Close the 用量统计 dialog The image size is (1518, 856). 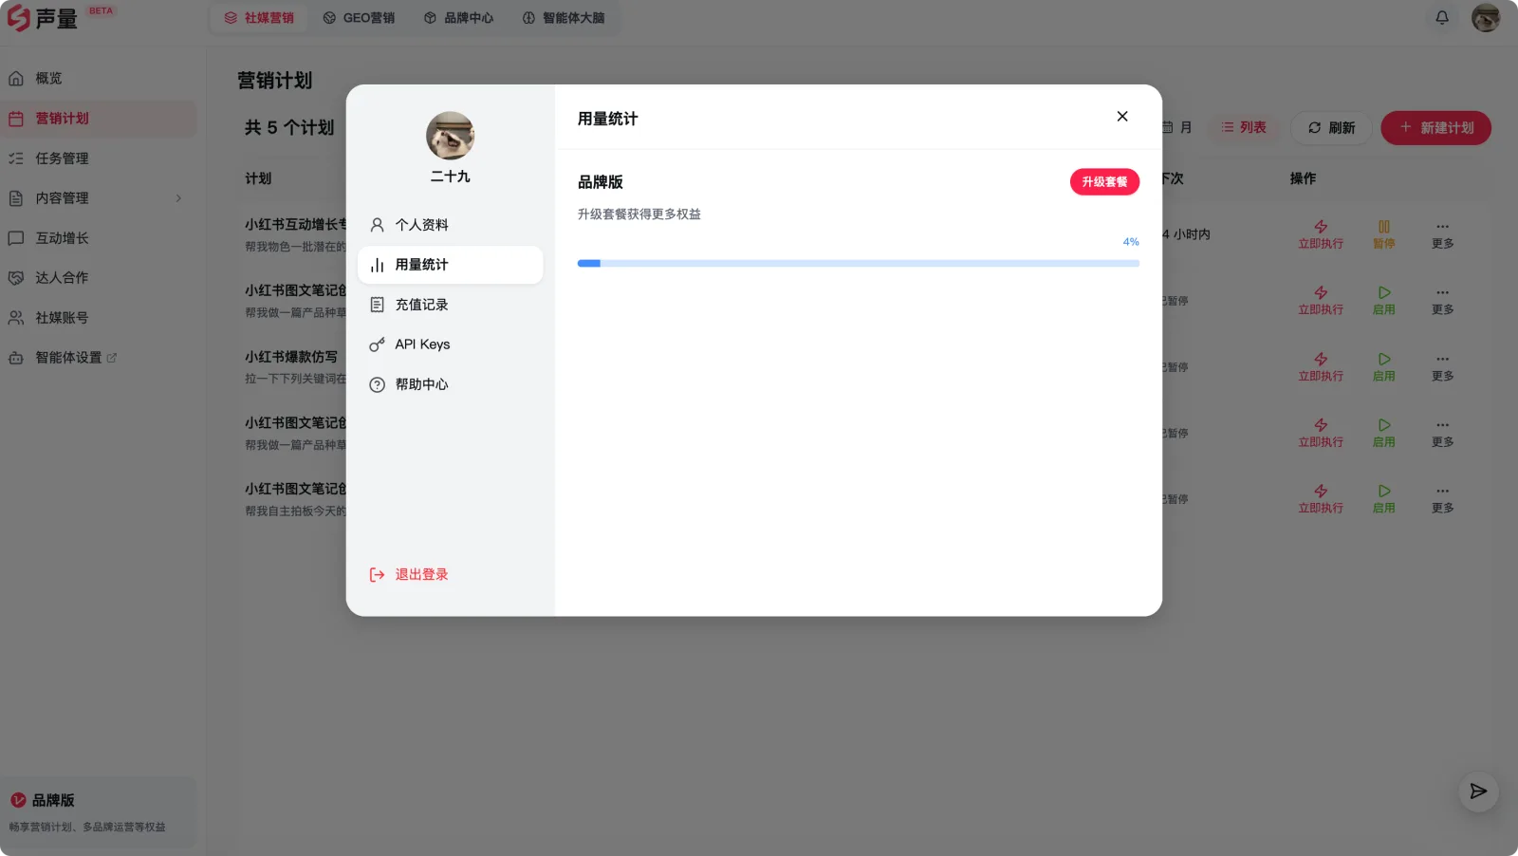pos(1121,117)
